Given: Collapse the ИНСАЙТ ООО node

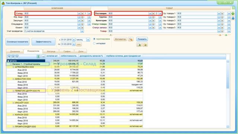Looking at the screenshot, I should click(13, 103).
